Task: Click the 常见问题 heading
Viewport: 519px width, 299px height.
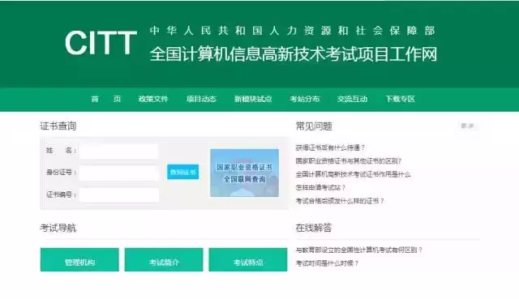Action: pyautogui.click(x=314, y=126)
